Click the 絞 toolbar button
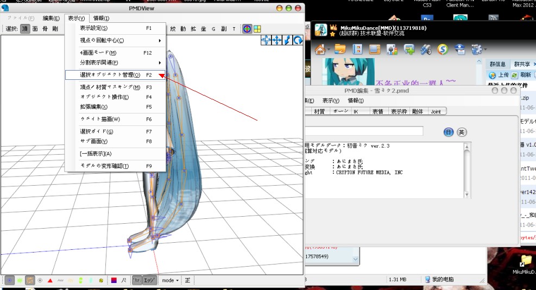This screenshot has height=290, width=536. [173, 29]
